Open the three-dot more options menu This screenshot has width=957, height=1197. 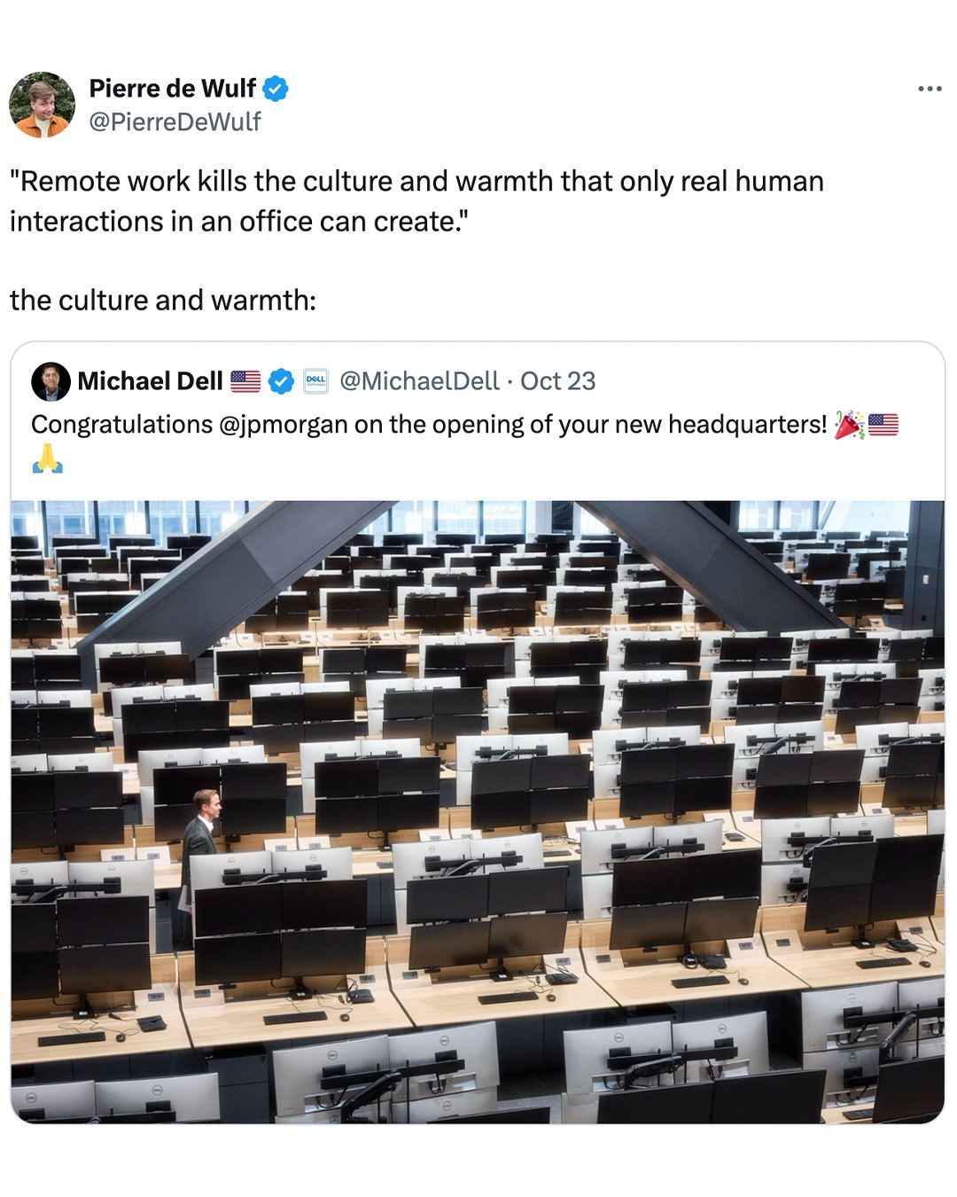click(x=929, y=89)
